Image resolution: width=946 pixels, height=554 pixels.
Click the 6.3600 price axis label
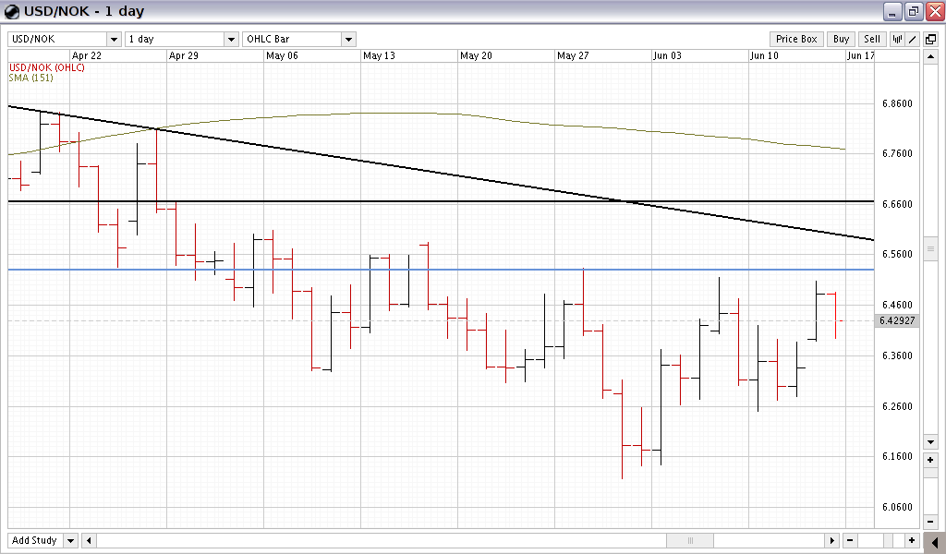897,355
